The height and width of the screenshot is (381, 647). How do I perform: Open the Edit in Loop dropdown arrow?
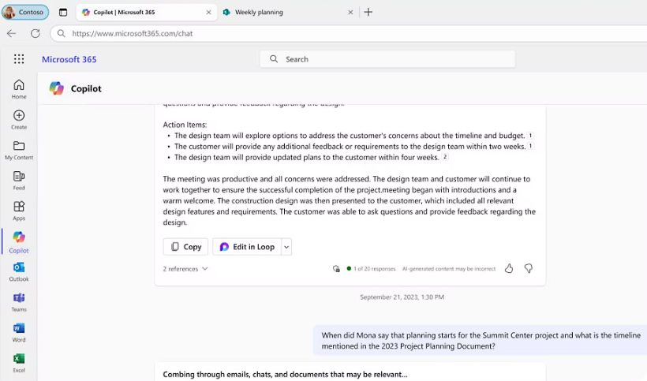(x=286, y=247)
